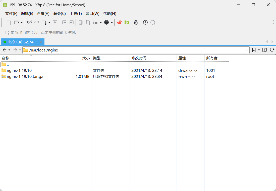
Task: Click the globe encoding icon
Action: (x=106, y=22)
